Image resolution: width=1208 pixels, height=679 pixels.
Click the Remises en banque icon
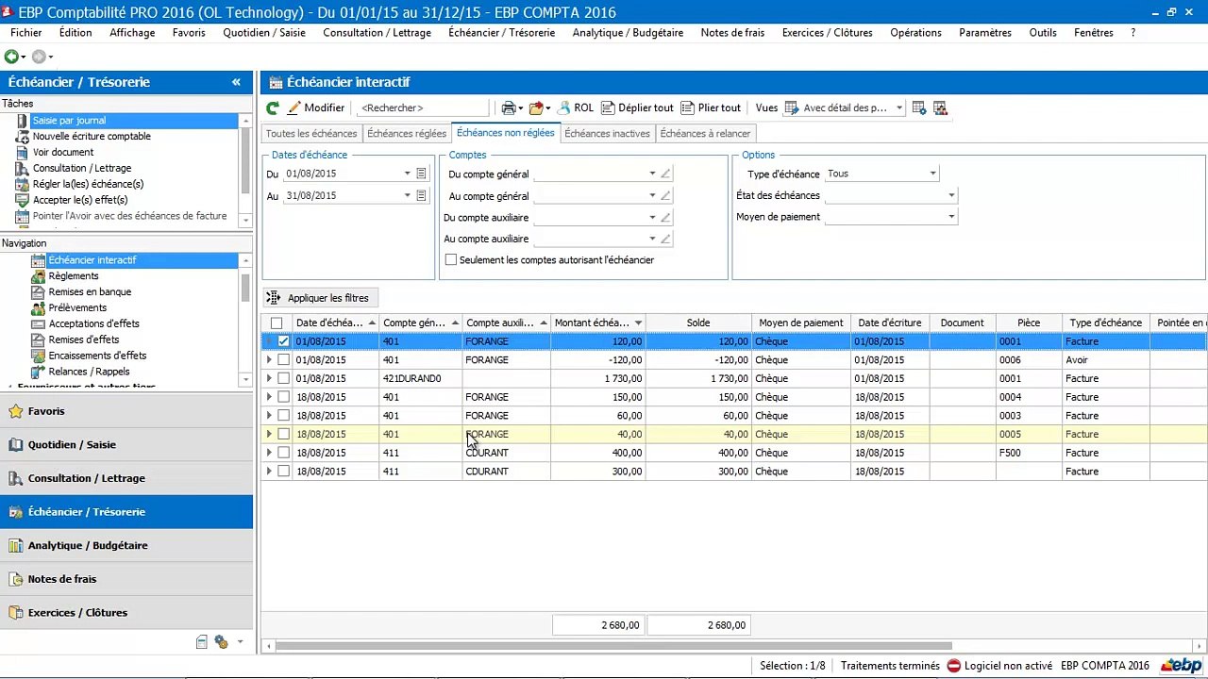coord(39,292)
